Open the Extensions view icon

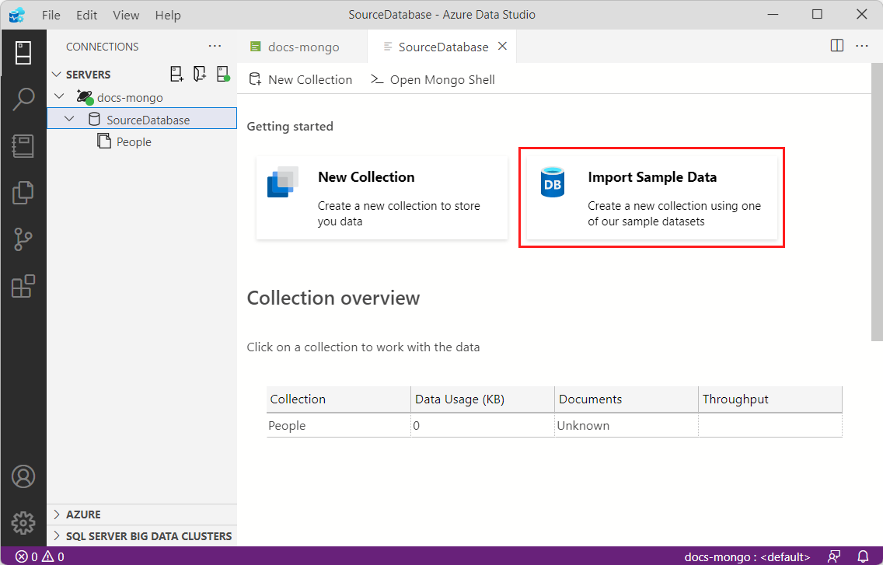(x=23, y=286)
